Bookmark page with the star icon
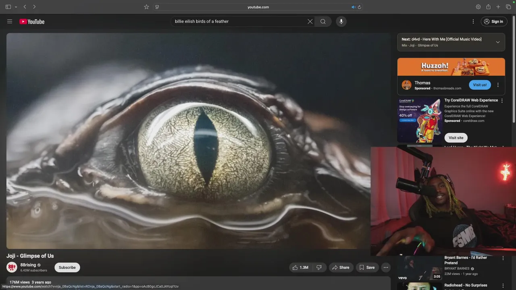Screen dimensions: 516x290 click(x=146, y=7)
